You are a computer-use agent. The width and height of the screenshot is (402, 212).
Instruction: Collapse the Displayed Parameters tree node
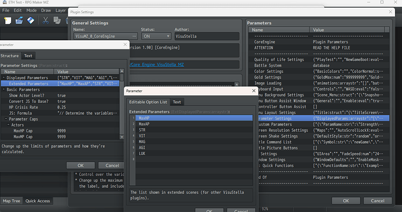tap(4, 77)
